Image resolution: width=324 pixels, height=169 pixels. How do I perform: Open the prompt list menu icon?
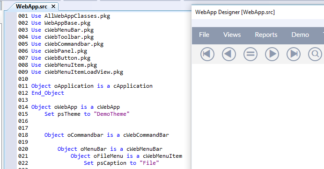[250, 54]
